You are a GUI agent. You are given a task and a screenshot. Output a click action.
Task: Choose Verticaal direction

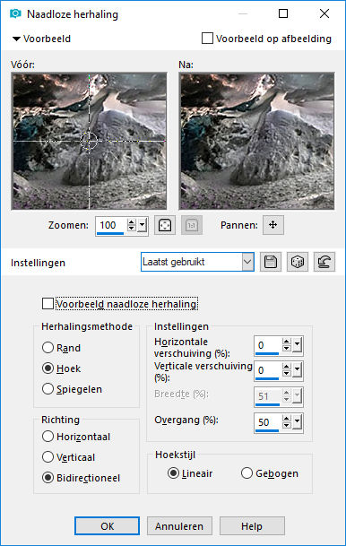48,457
